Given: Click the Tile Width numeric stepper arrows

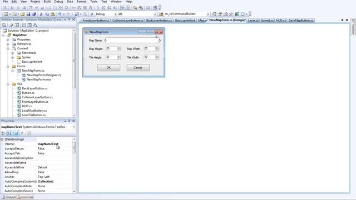Looking at the screenshot, I should [x=157, y=57].
